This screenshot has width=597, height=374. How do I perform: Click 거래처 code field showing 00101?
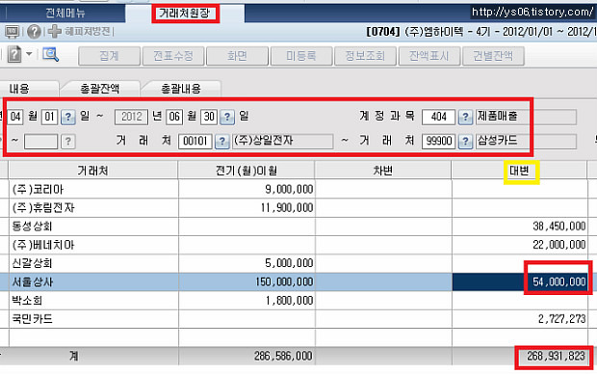(195, 141)
